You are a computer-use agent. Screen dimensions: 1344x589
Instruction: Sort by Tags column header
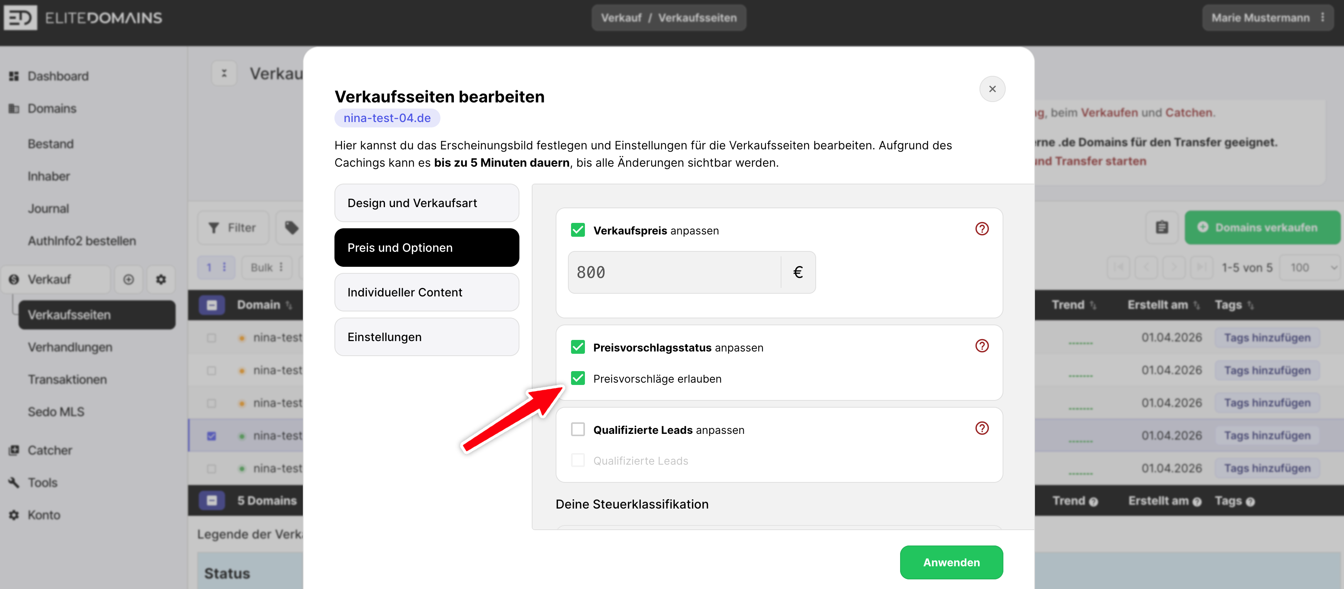pyautogui.click(x=1251, y=305)
